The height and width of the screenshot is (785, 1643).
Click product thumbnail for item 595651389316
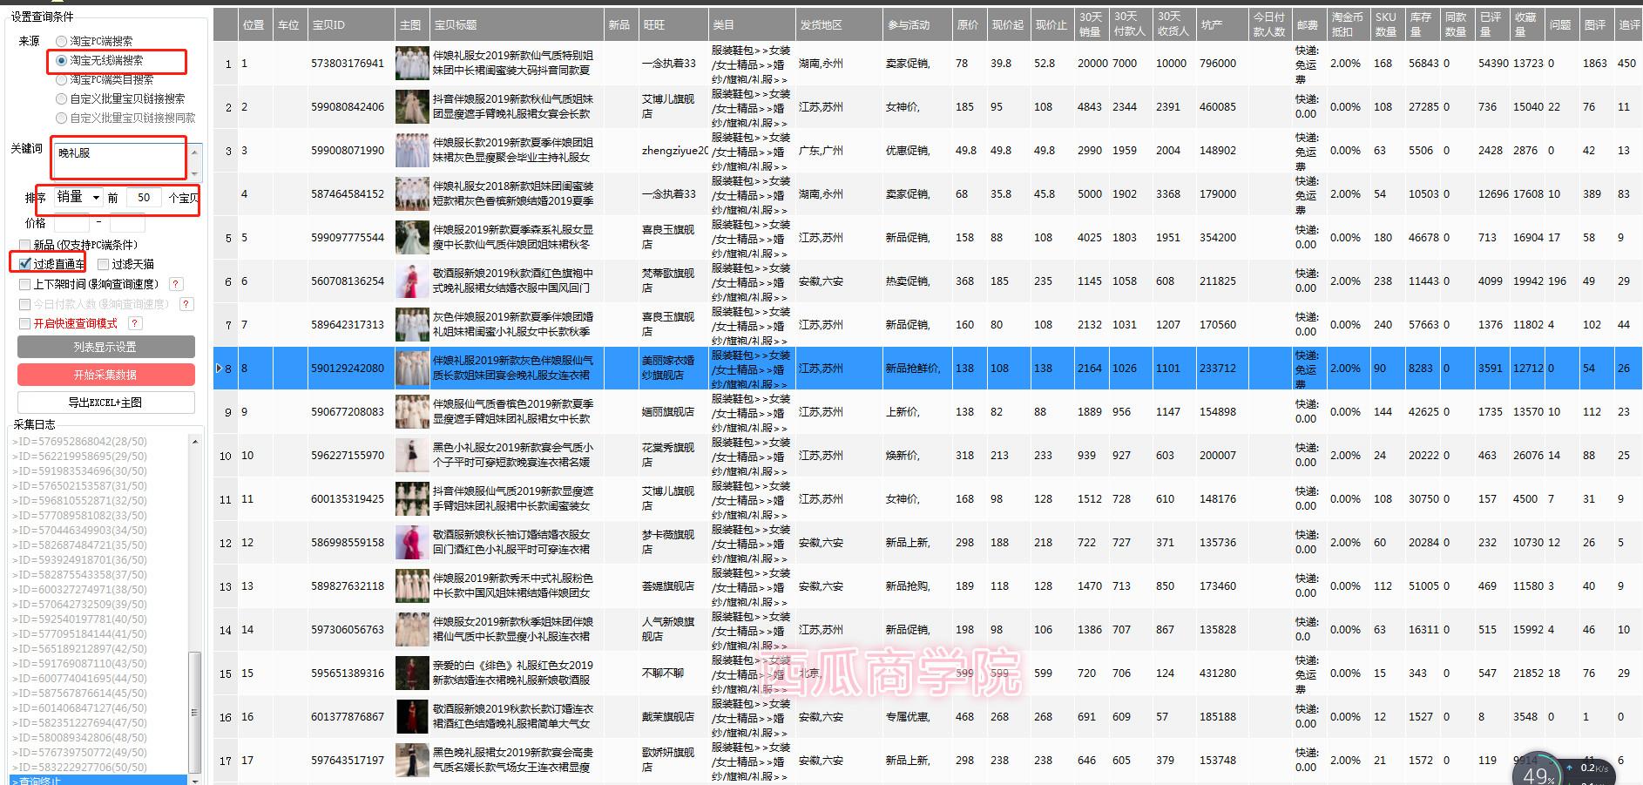[x=412, y=673]
